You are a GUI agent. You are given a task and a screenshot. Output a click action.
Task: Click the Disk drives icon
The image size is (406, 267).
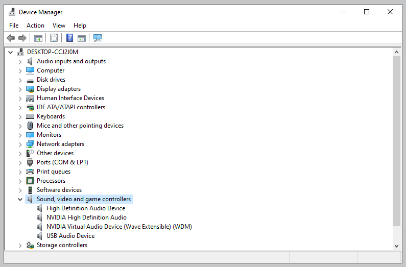30,81
